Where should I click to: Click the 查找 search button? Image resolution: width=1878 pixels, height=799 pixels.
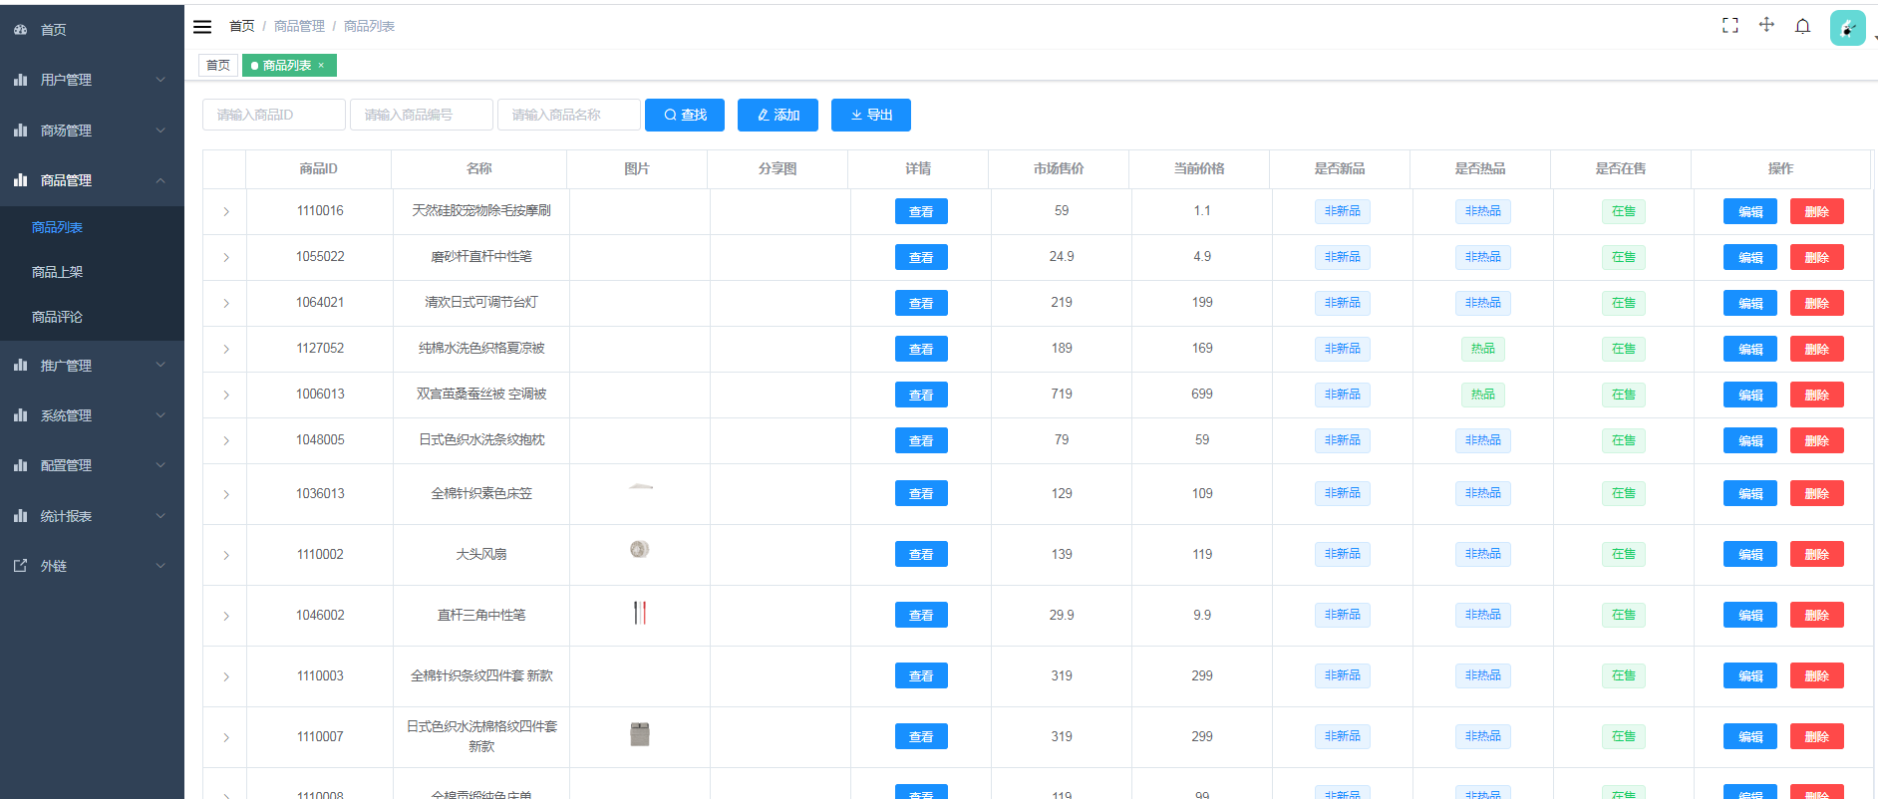[x=685, y=115]
